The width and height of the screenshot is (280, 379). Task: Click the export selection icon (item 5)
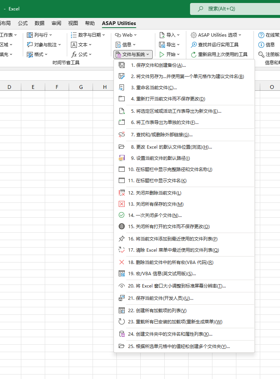tap(122, 111)
